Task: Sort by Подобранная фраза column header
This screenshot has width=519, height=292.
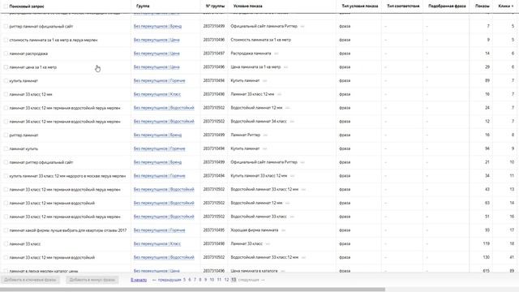Action: pos(447,6)
